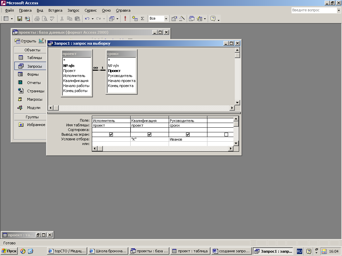Open Print Preview from the toolbar
Screen dimensions: 342x256
[44, 19]
